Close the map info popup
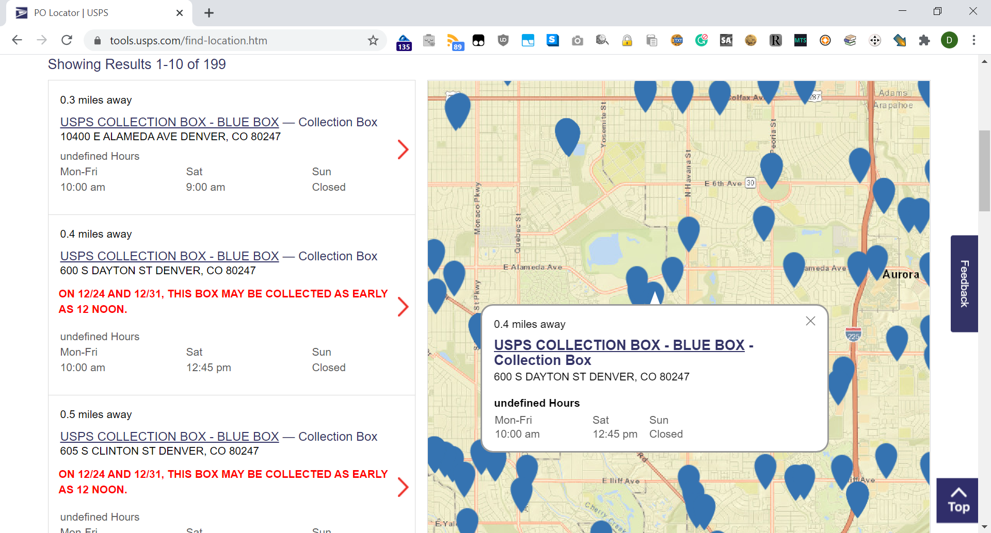This screenshot has width=991, height=533. pos(810,321)
